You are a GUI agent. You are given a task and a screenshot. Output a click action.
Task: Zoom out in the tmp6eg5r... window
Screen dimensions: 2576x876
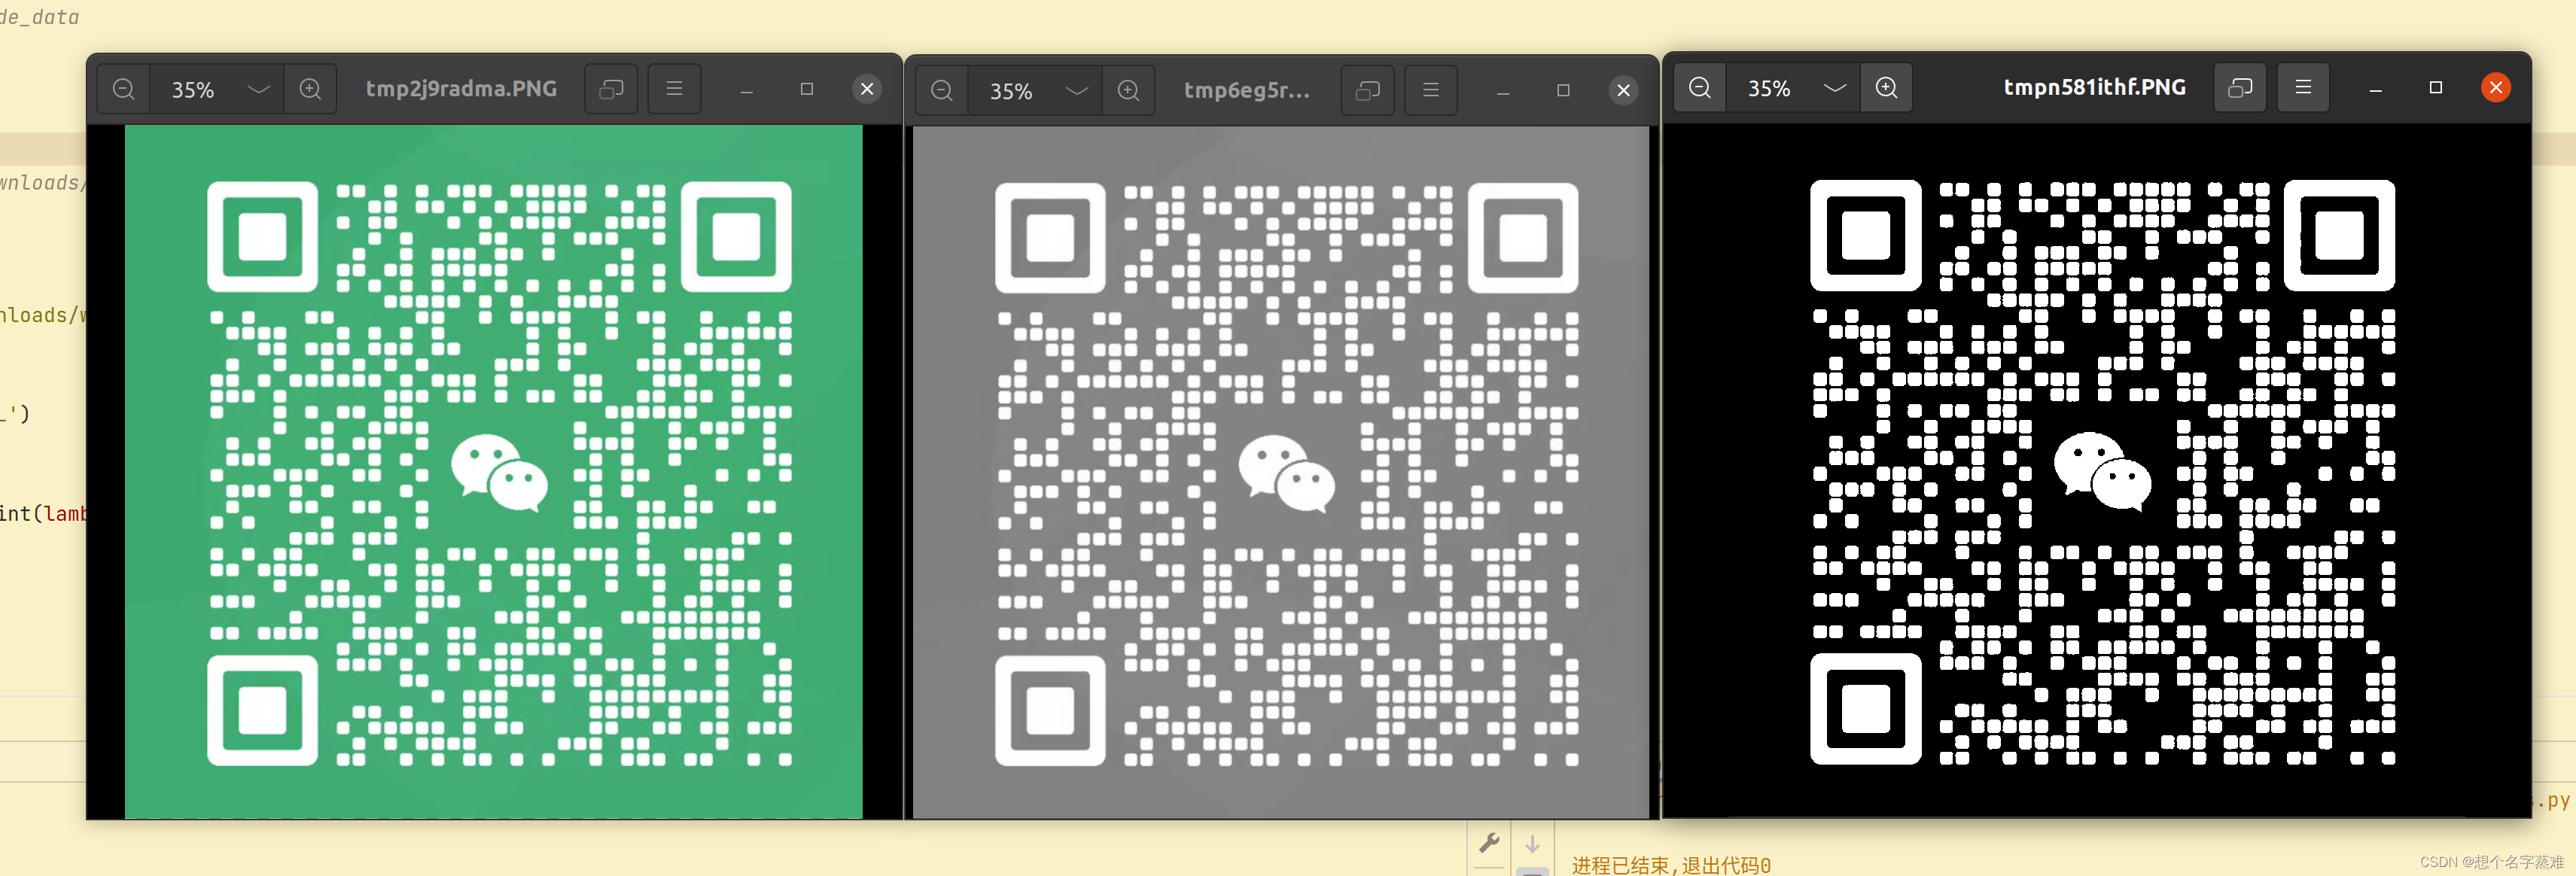click(942, 91)
